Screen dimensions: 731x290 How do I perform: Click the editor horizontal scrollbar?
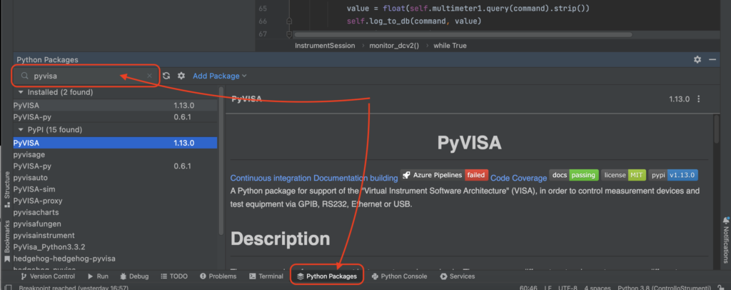coord(463,34)
